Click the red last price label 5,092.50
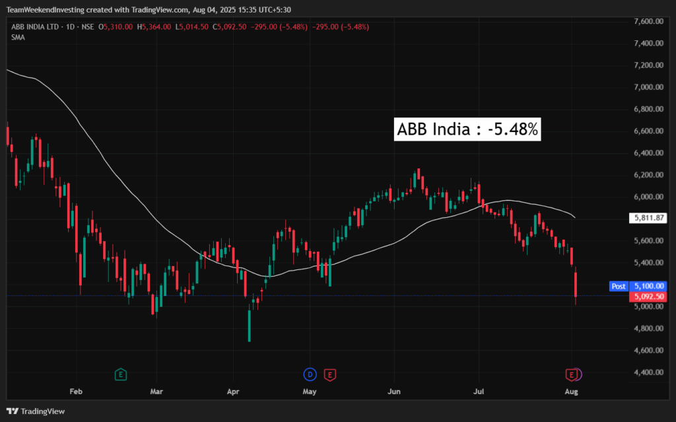Screen dimensions: 676x422 click(x=648, y=297)
